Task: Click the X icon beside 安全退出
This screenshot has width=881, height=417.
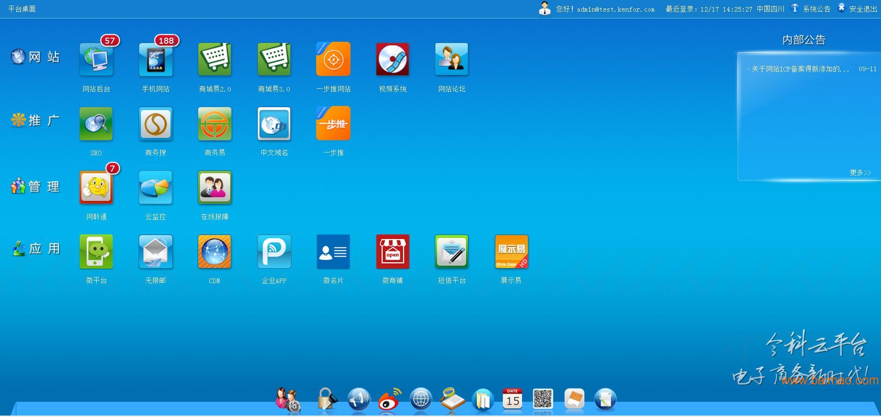Action: (841, 7)
